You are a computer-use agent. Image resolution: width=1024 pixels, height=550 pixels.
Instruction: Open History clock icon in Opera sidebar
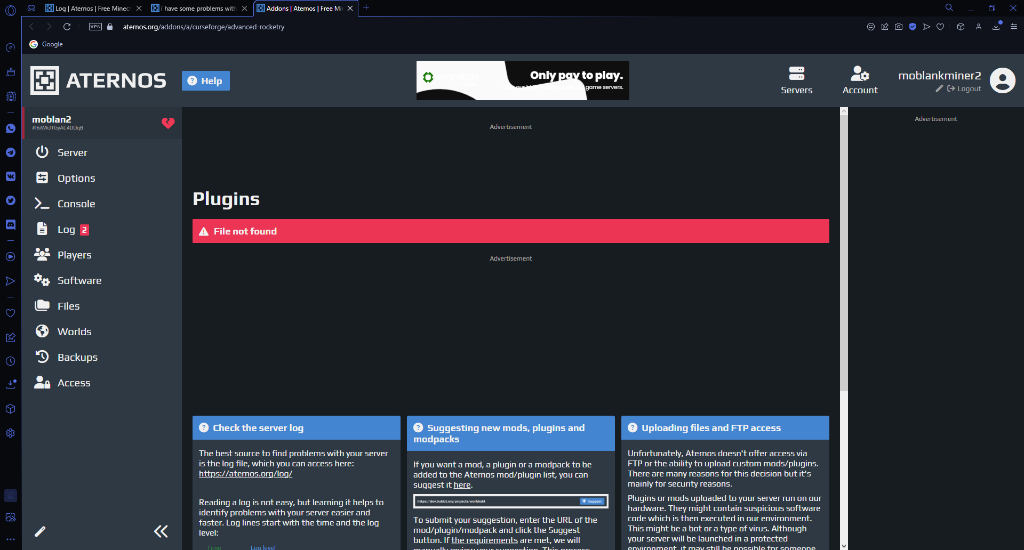coord(11,361)
